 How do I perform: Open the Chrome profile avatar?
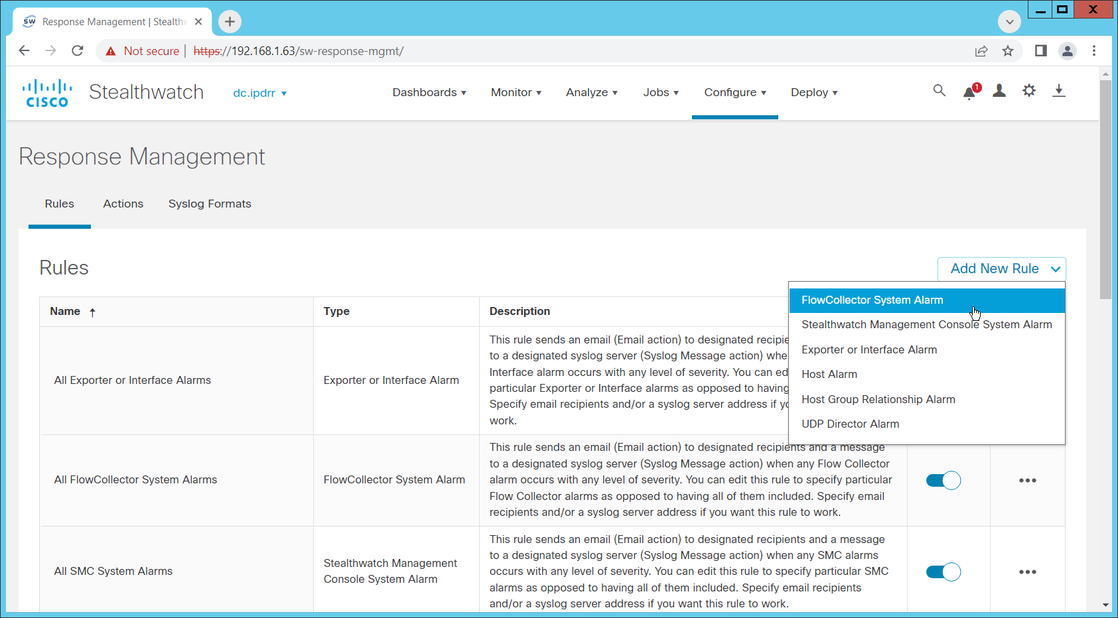point(1068,51)
